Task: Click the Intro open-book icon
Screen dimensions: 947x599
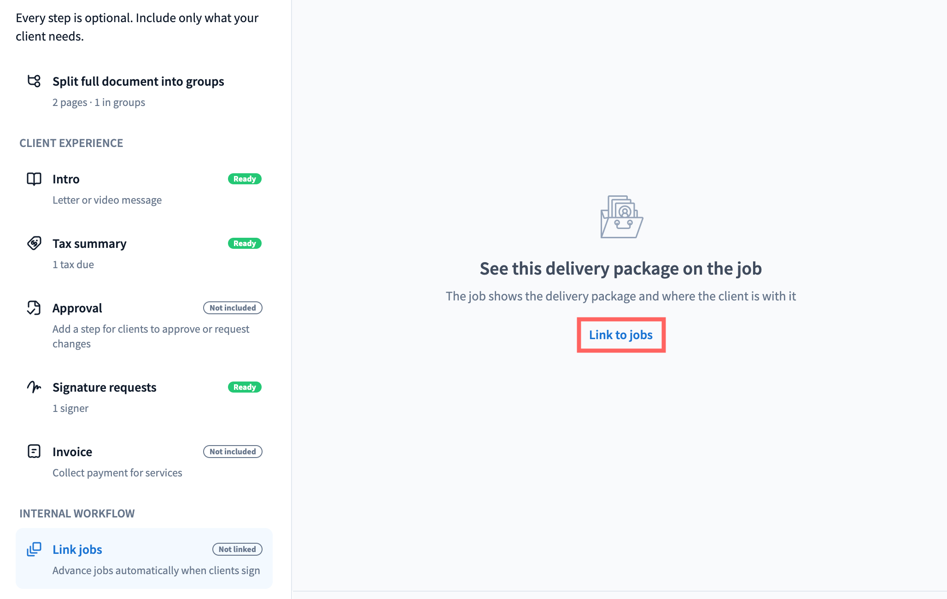Action: point(34,179)
